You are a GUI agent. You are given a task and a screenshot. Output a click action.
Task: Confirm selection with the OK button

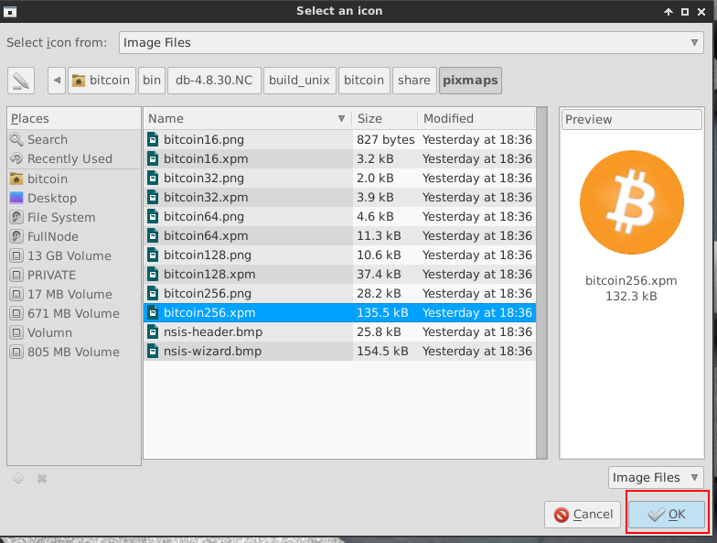[667, 515]
